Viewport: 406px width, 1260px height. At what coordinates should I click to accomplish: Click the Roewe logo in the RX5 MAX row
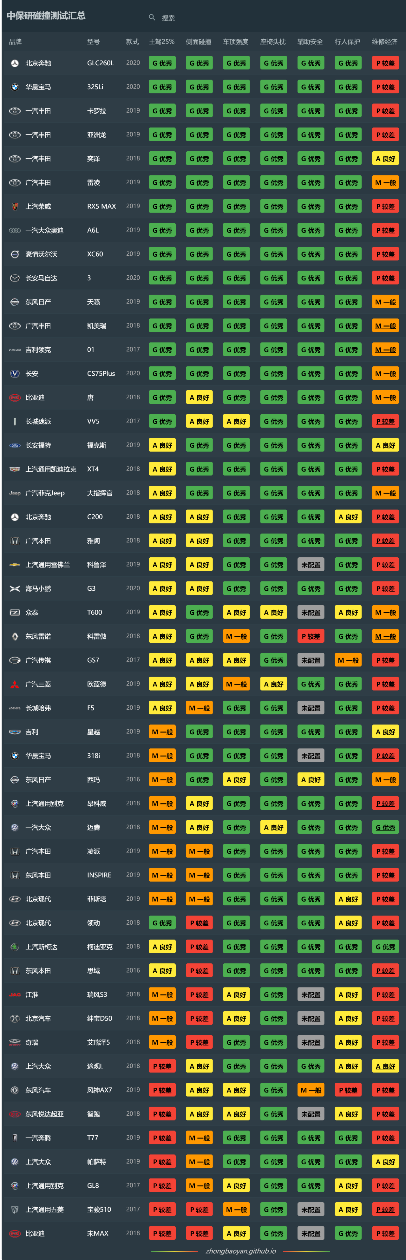[15, 207]
